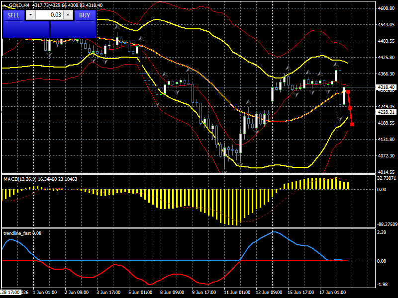
Task: Click the 4600.80 price scale label
Action: (387, 8)
